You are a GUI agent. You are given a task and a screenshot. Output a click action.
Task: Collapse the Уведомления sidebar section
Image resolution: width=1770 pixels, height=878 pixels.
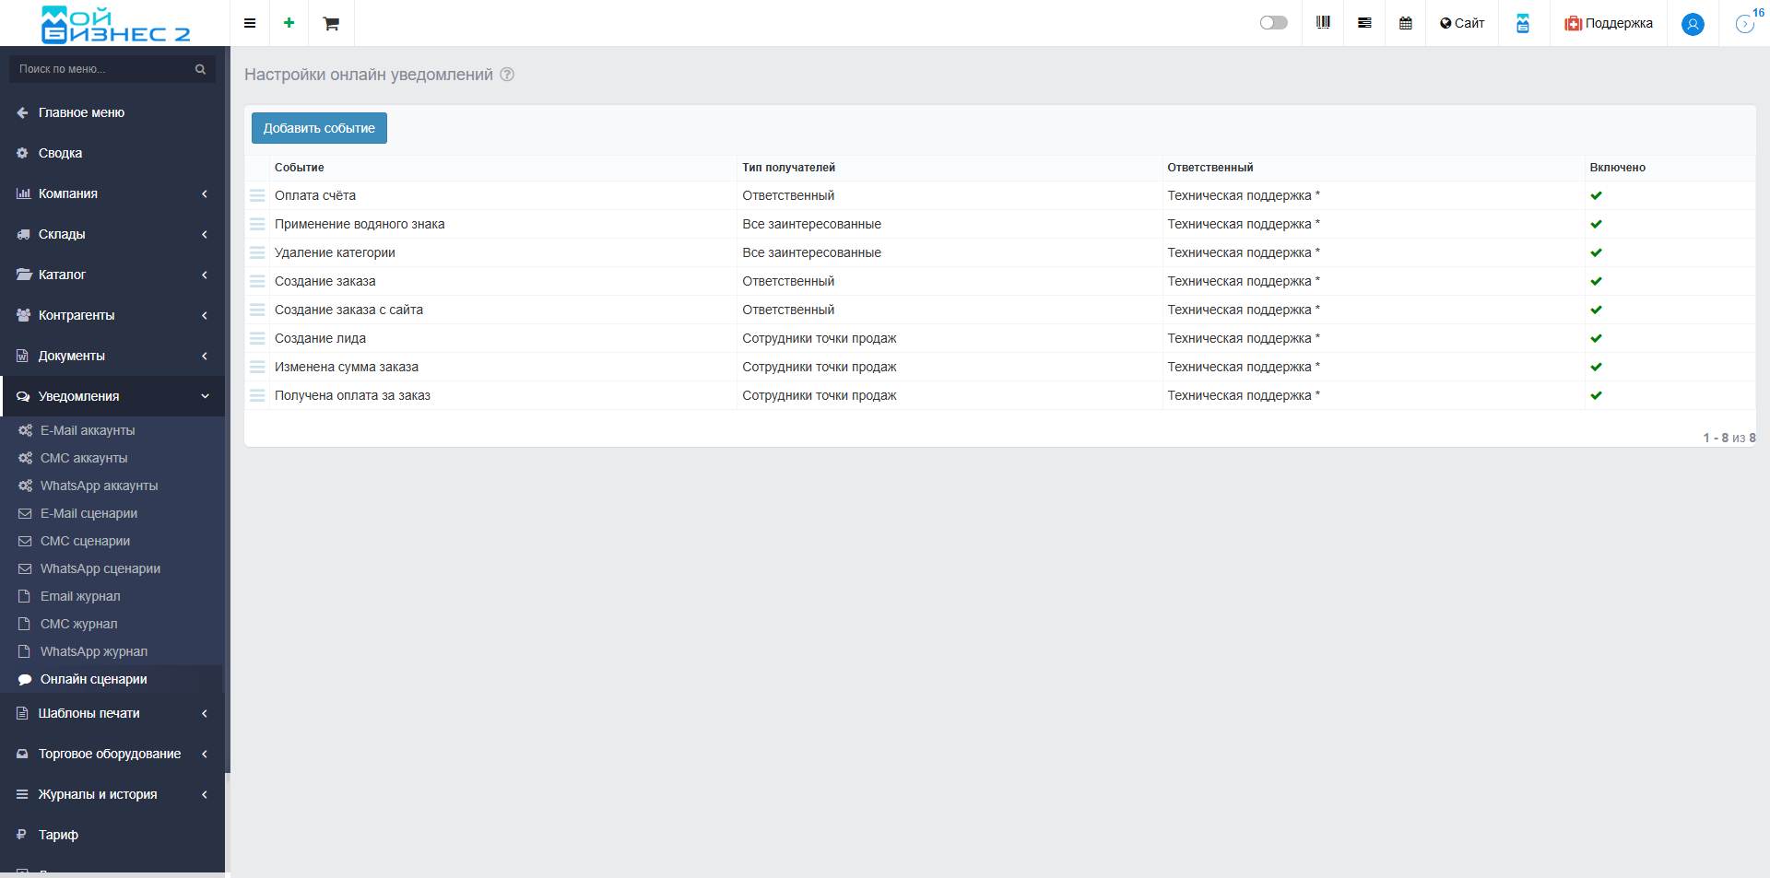point(112,396)
